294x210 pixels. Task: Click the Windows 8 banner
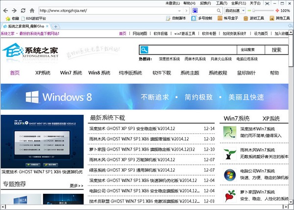click(145, 97)
